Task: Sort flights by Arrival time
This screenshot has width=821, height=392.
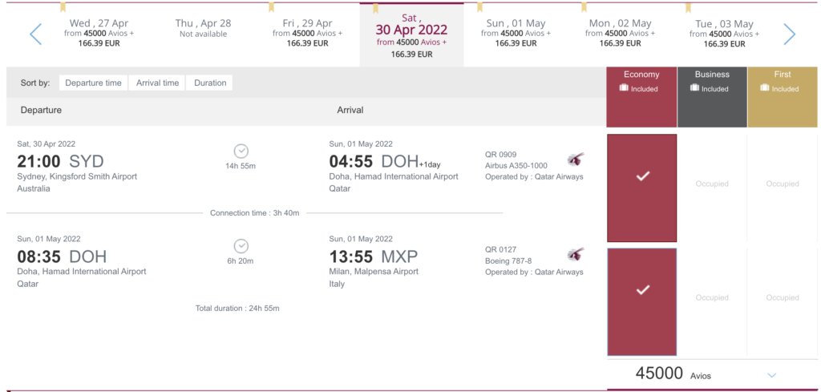Action: tap(157, 83)
